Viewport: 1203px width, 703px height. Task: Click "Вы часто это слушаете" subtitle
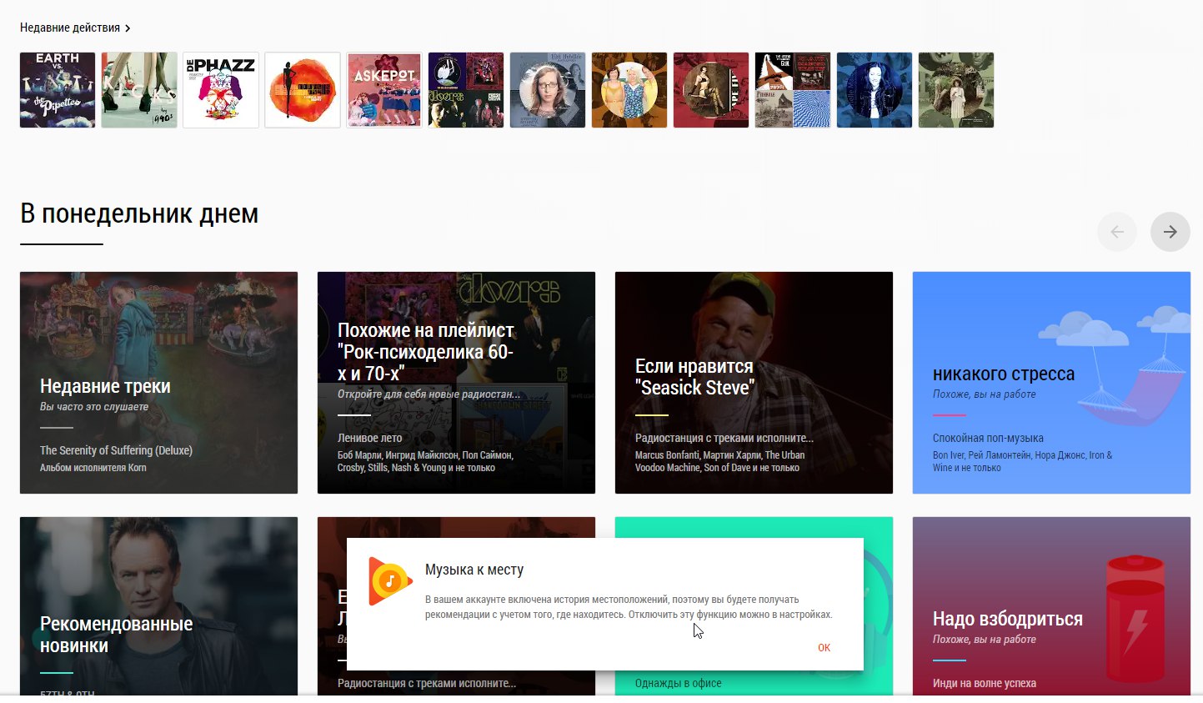click(94, 407)
